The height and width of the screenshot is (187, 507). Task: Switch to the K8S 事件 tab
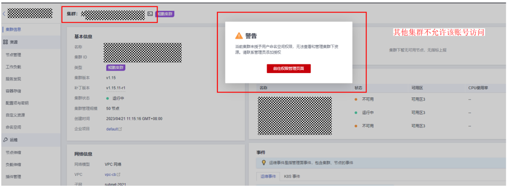point(292,177)
